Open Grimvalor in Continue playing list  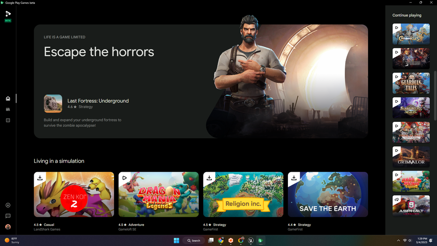pos(411,157)
